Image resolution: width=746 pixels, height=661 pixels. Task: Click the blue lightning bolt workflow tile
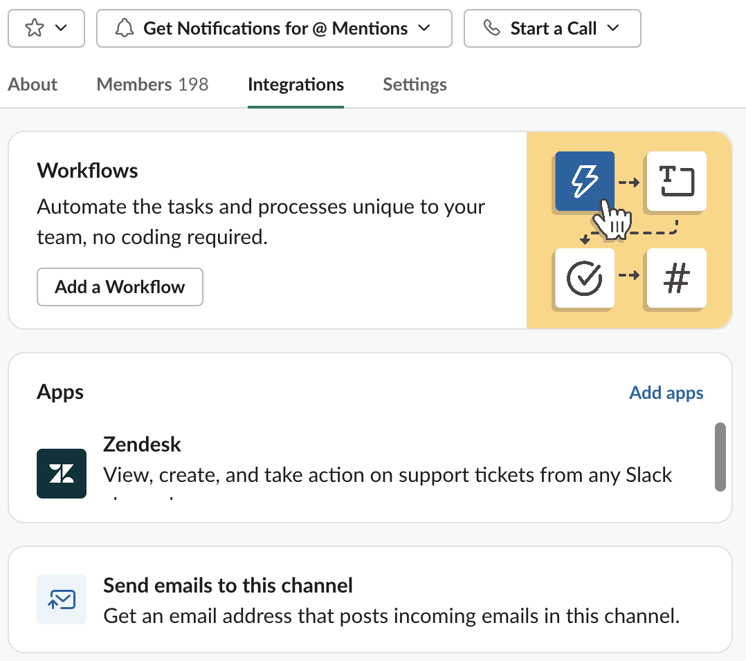coord(584,181)
